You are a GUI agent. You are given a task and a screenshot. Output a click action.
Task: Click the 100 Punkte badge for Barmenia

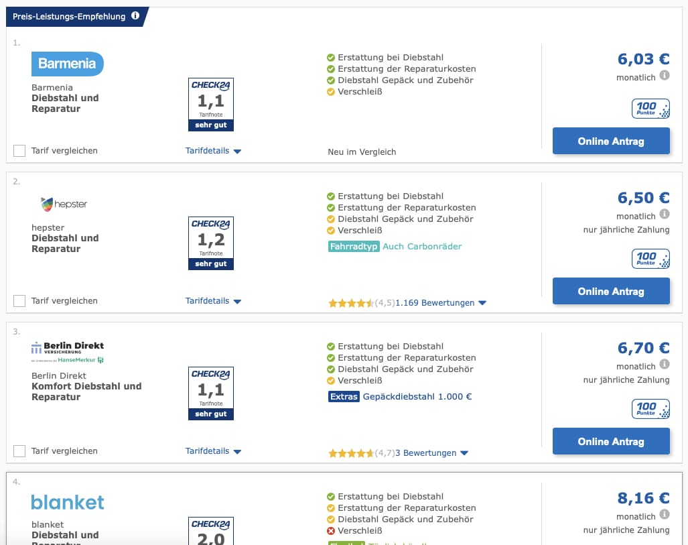tap(650, 109)
